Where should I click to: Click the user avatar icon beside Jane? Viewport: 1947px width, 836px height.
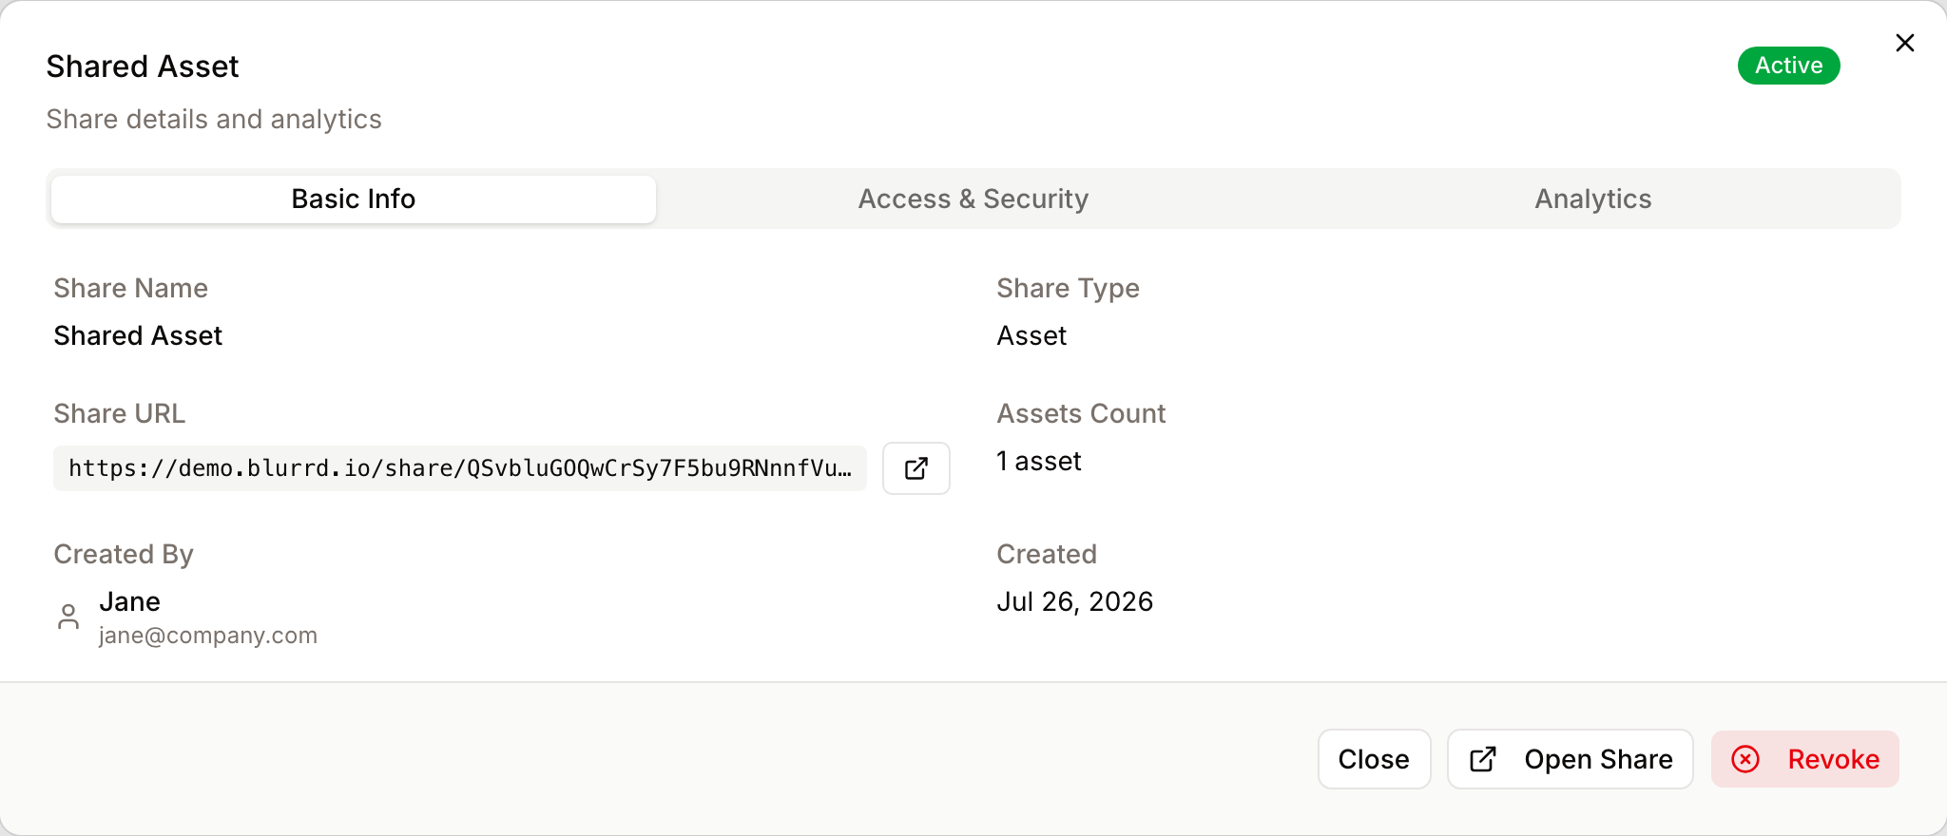pos(68,617)
